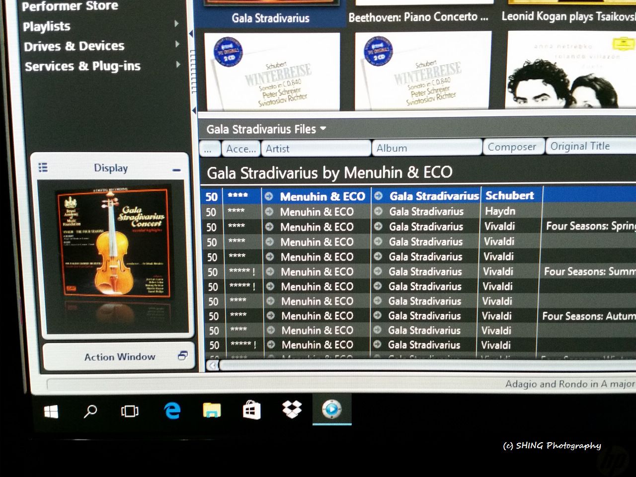Image resolution: width=636 pixels, height=477 pixels.
Task: Click arrow icon beside Album in Haydn row
Action: [x=378, y=212]
